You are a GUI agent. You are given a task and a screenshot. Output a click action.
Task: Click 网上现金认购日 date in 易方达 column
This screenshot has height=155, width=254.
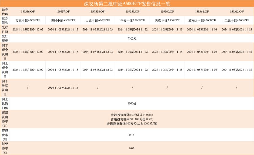tap(202, 70)
